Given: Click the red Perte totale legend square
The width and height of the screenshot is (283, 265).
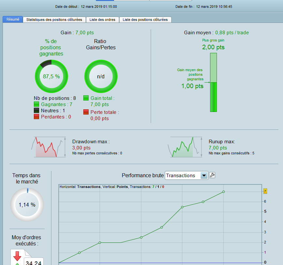Looking at the screenshot, I should [x=86, y=112].
